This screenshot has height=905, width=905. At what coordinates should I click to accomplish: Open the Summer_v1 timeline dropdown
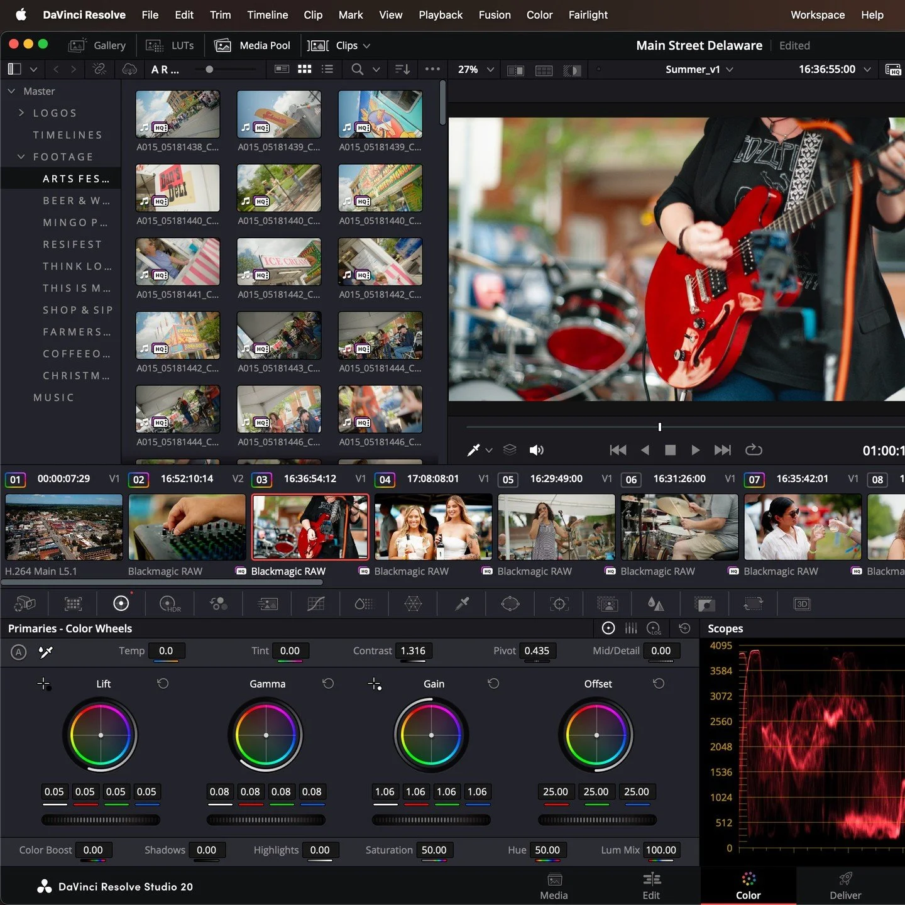click(x=730, y=70)
